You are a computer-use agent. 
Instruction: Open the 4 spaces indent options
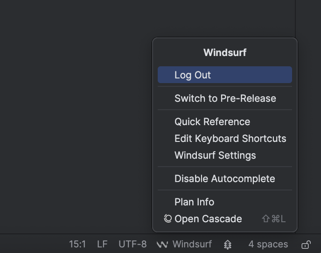268,244
